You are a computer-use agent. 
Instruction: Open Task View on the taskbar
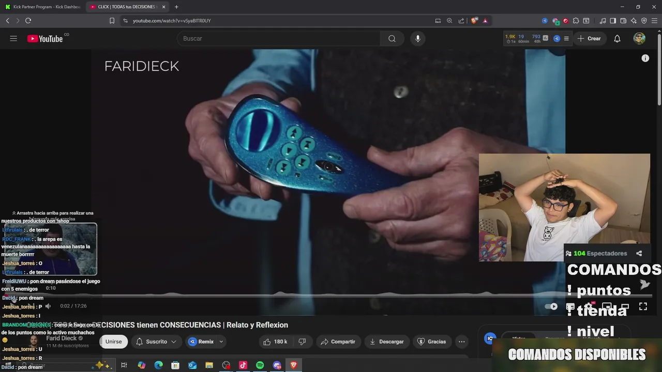124,365
